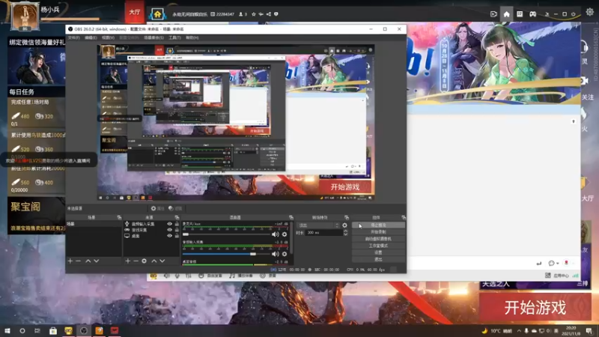Click the home icon in top right toolbar

(507, 14)
